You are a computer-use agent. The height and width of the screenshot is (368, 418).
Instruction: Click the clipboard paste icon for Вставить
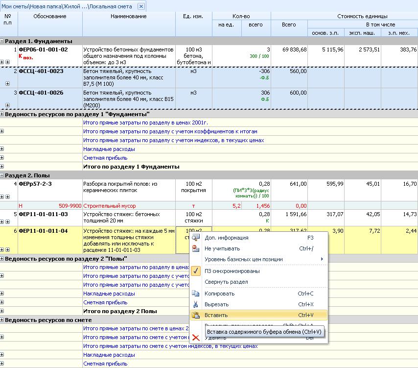[196, 315]
